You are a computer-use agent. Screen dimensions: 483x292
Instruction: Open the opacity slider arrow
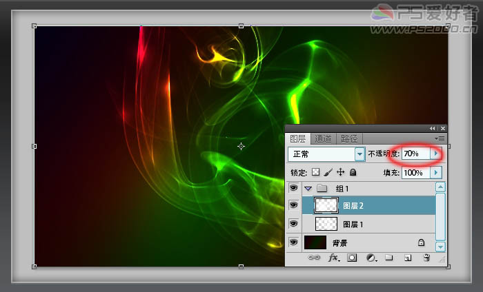[x=435, y=154]
